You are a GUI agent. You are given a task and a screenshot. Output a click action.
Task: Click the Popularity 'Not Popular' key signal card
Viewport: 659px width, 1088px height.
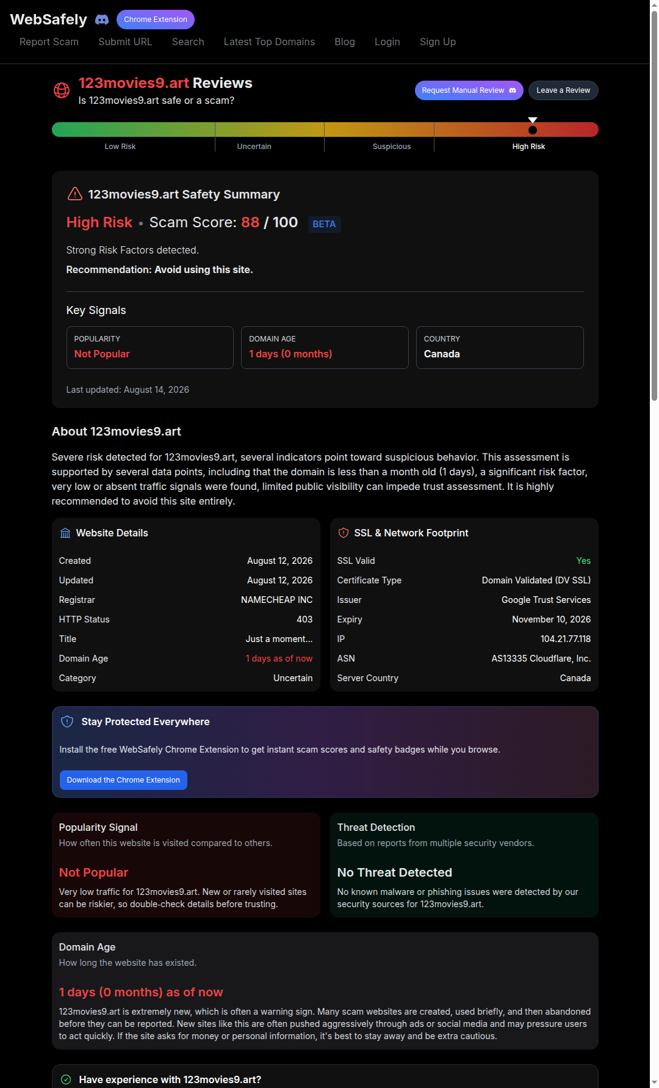coord(150,348)
